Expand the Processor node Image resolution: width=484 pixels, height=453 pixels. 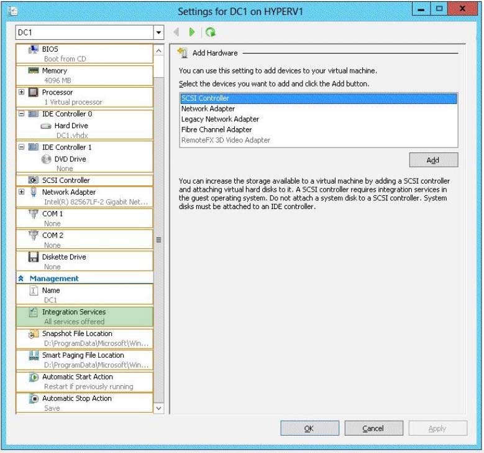click(x=21, y=92)
